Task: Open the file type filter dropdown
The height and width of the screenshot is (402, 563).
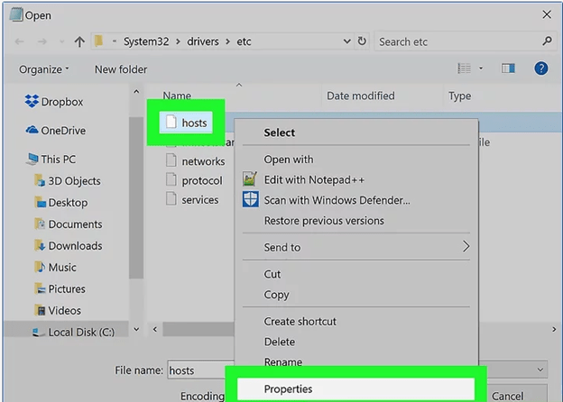Action: click(540, 370)
